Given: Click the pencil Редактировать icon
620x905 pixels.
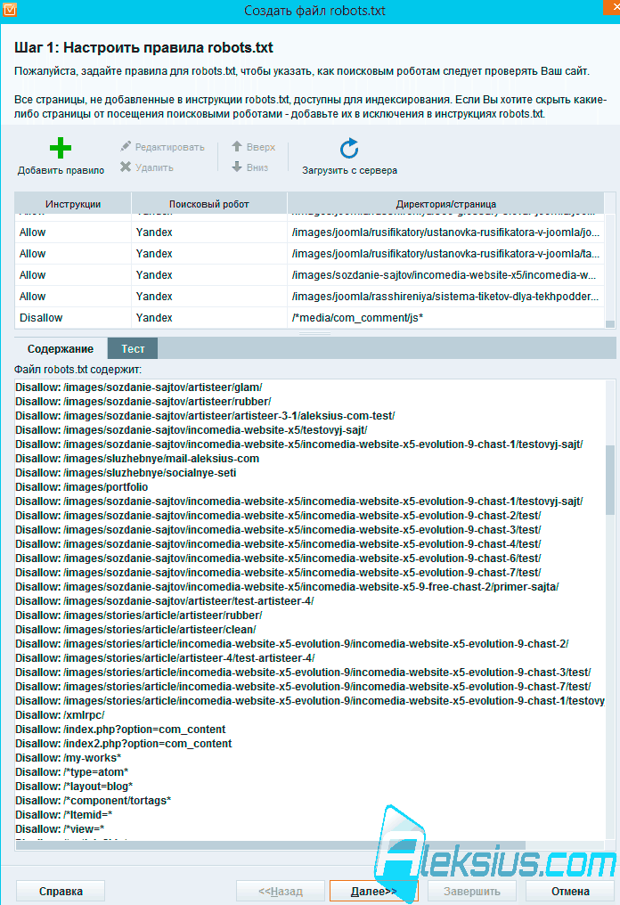Looking at the screenshot, I should click(126, 147).
